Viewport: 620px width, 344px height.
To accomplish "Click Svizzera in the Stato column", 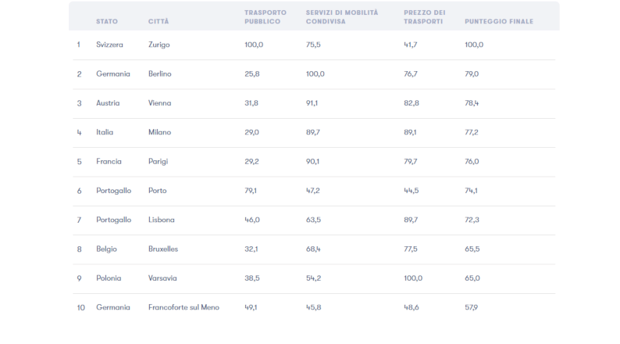I will click(x=110, y=45).
